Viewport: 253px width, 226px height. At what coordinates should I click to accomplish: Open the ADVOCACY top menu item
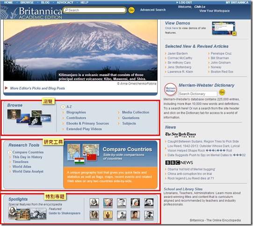65,3
